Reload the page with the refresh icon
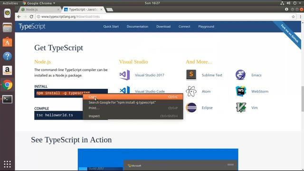Screen dimensions: 304x171 pos(31,17)
